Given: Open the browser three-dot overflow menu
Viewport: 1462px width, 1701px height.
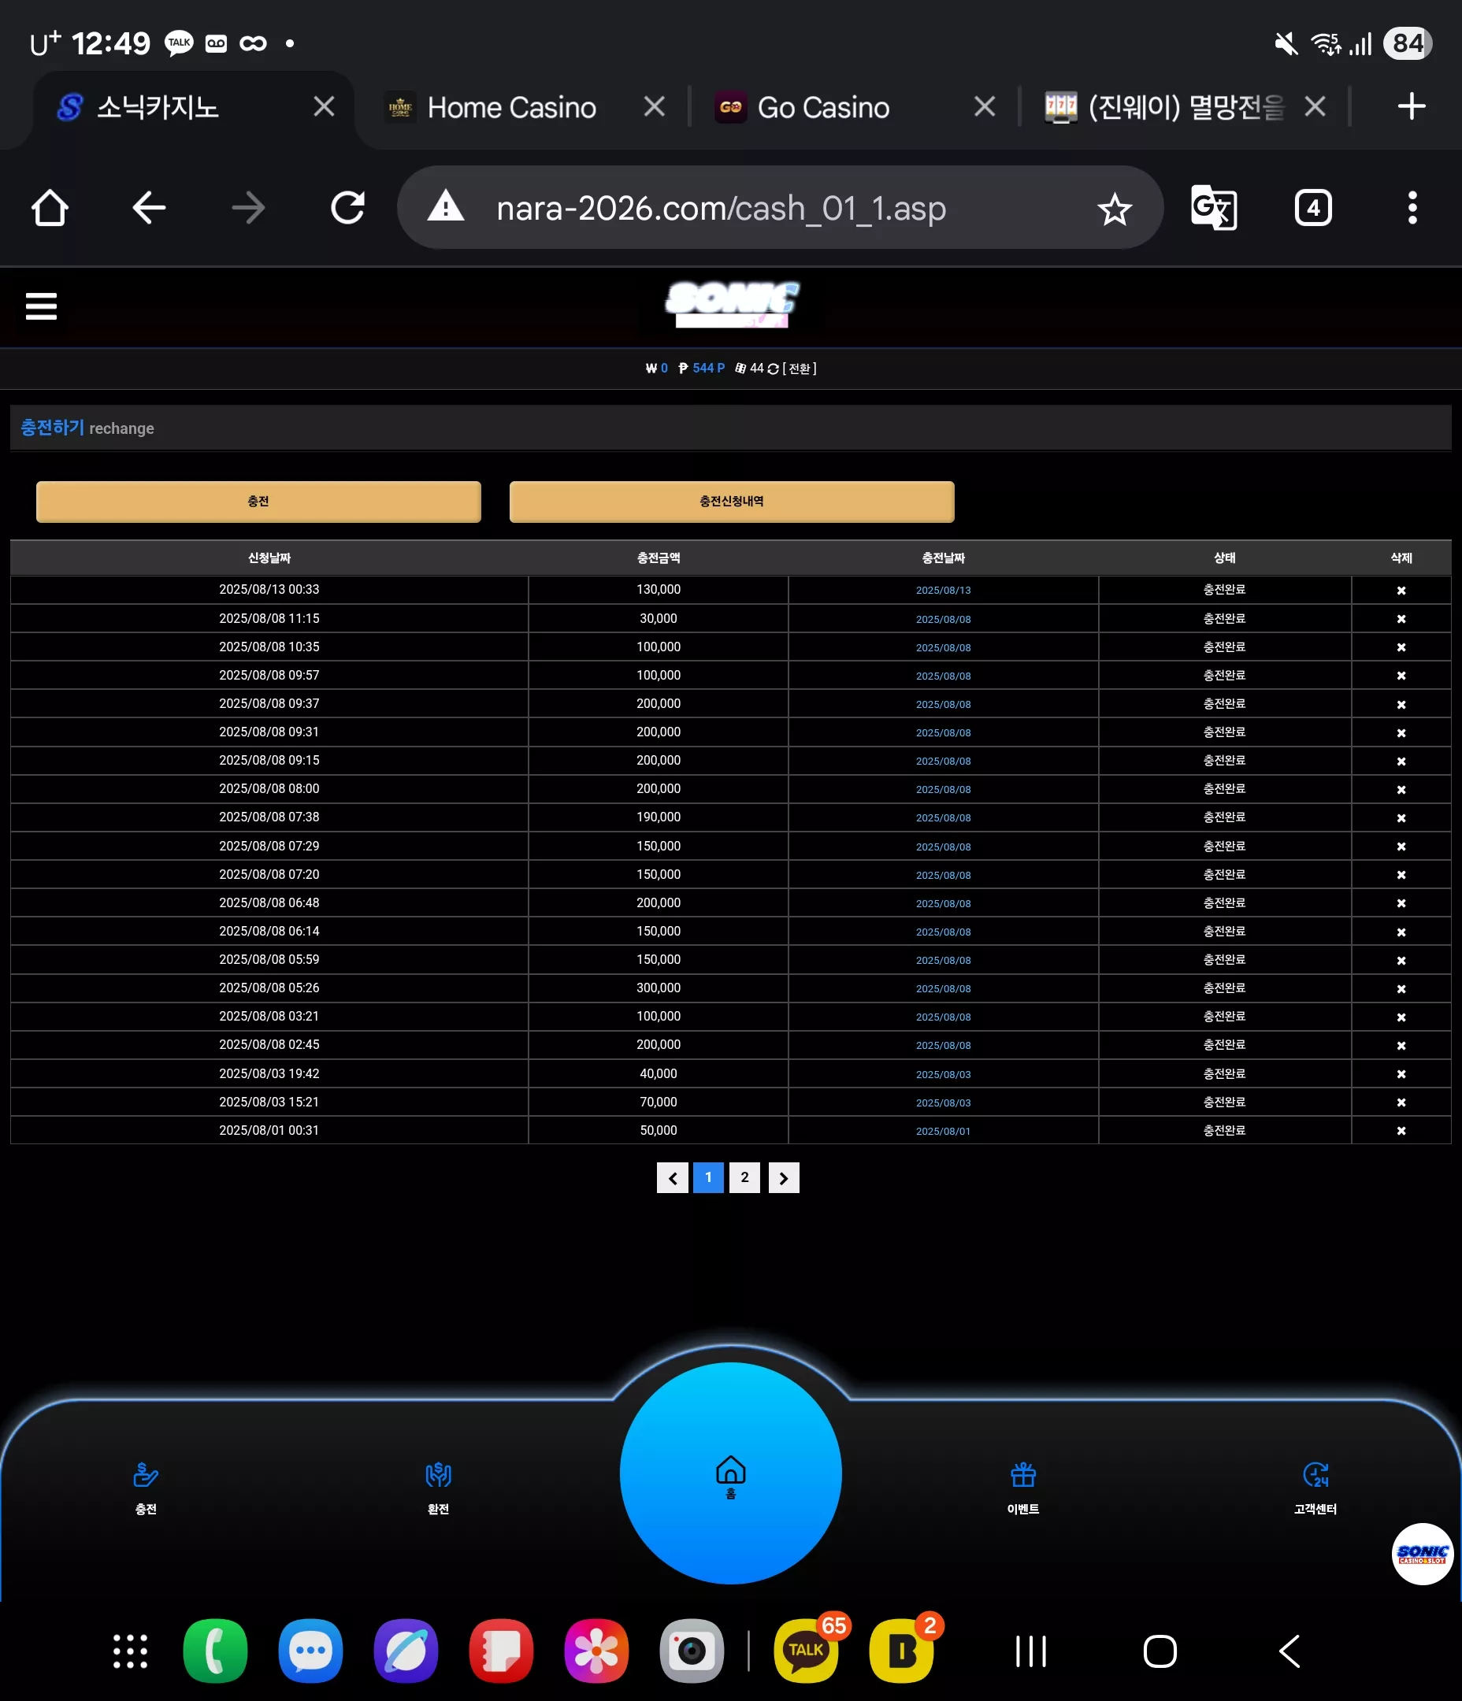Looking at the screenshot, I should [x=1412, y=208].
